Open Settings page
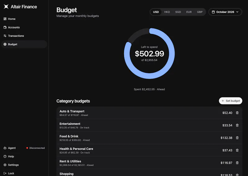 (24, 165)
